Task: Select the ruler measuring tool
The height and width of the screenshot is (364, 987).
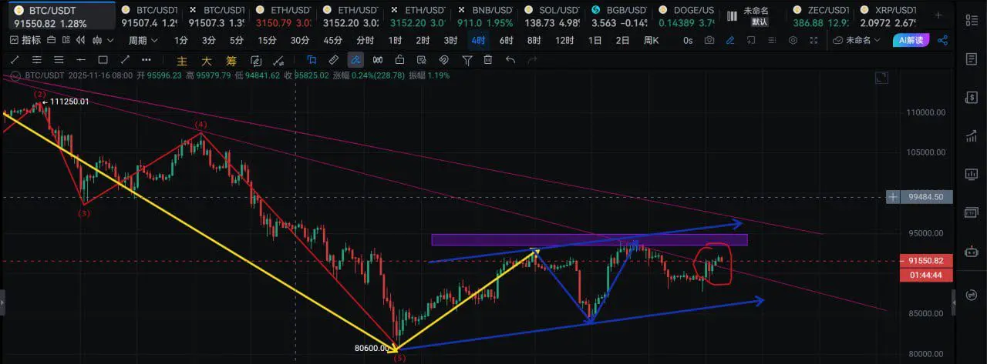Action: coord(333,59)
